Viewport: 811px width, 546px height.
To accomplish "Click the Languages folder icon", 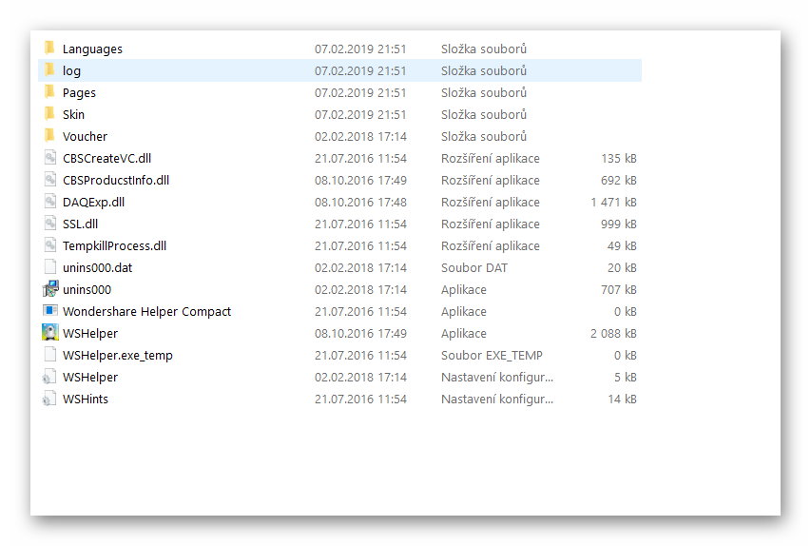I will pyautogui.click(x=49, y=49).
